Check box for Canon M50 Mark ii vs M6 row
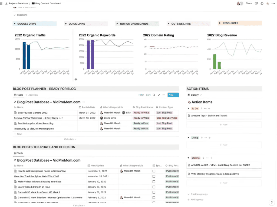 (154, 192)
